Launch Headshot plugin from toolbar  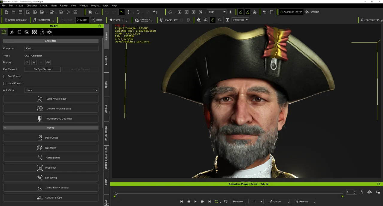(169, 20)
